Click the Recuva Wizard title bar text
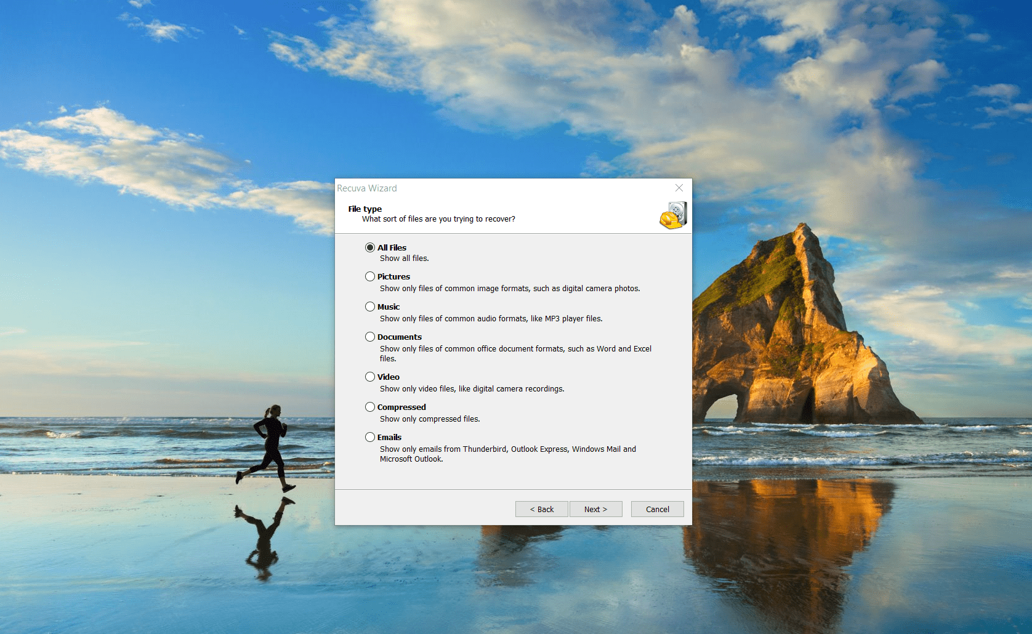This screenshot has height=634, width=1032. (x=367, y=188)
